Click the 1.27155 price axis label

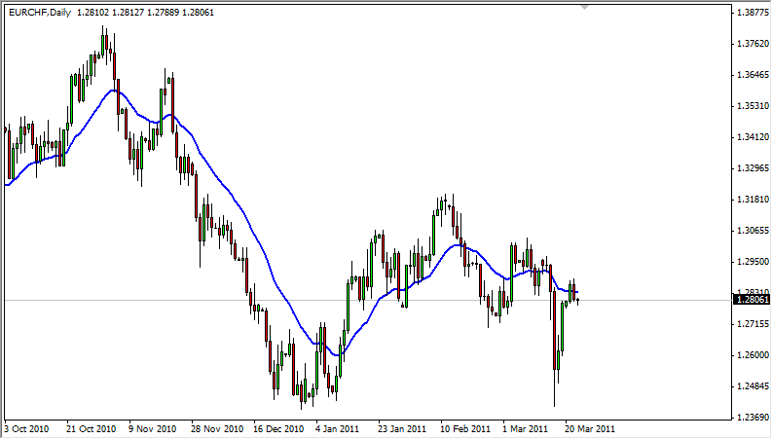point(753,324)
